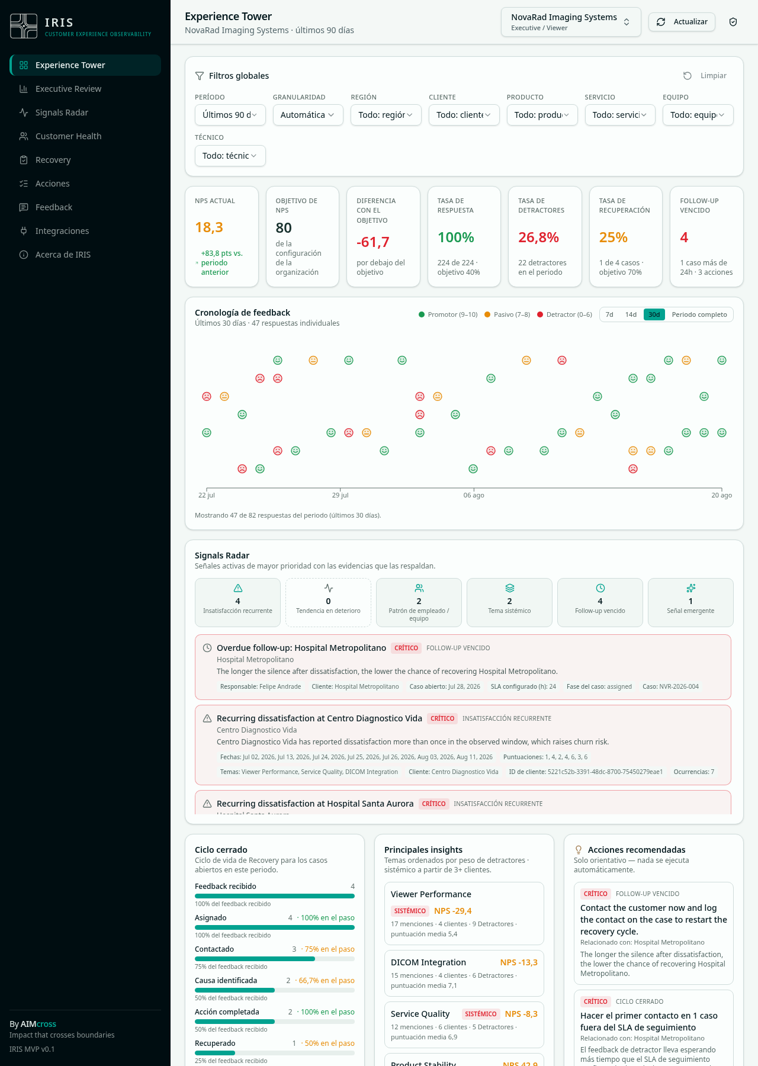Click the Signals Radar sidebar pulse icon
This screenshot has height=1066, width=758.
24,113
